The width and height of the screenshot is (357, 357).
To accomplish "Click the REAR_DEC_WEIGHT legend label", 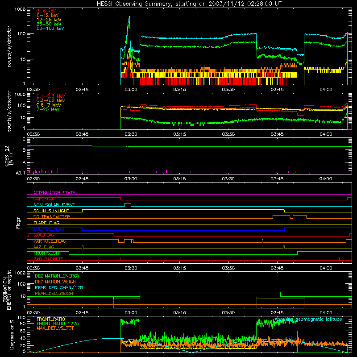I will 55,294.
